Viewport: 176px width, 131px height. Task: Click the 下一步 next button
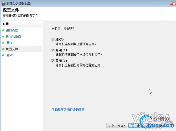(x=139, y=126)
